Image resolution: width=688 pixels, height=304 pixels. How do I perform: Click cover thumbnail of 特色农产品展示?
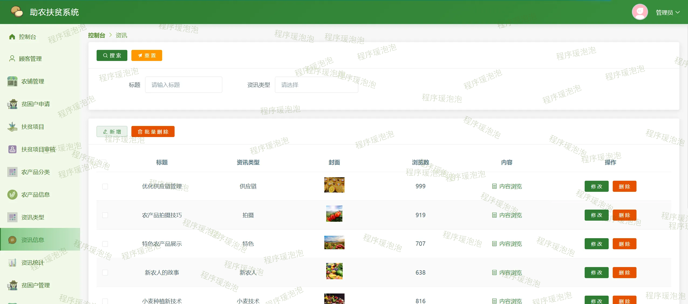coord(334,242)
